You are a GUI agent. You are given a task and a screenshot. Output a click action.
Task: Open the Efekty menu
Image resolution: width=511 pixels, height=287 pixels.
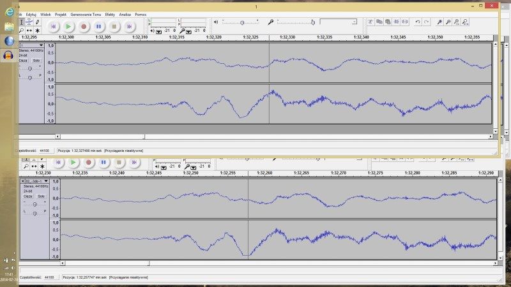pyautogui.click(x=110, y=15)
